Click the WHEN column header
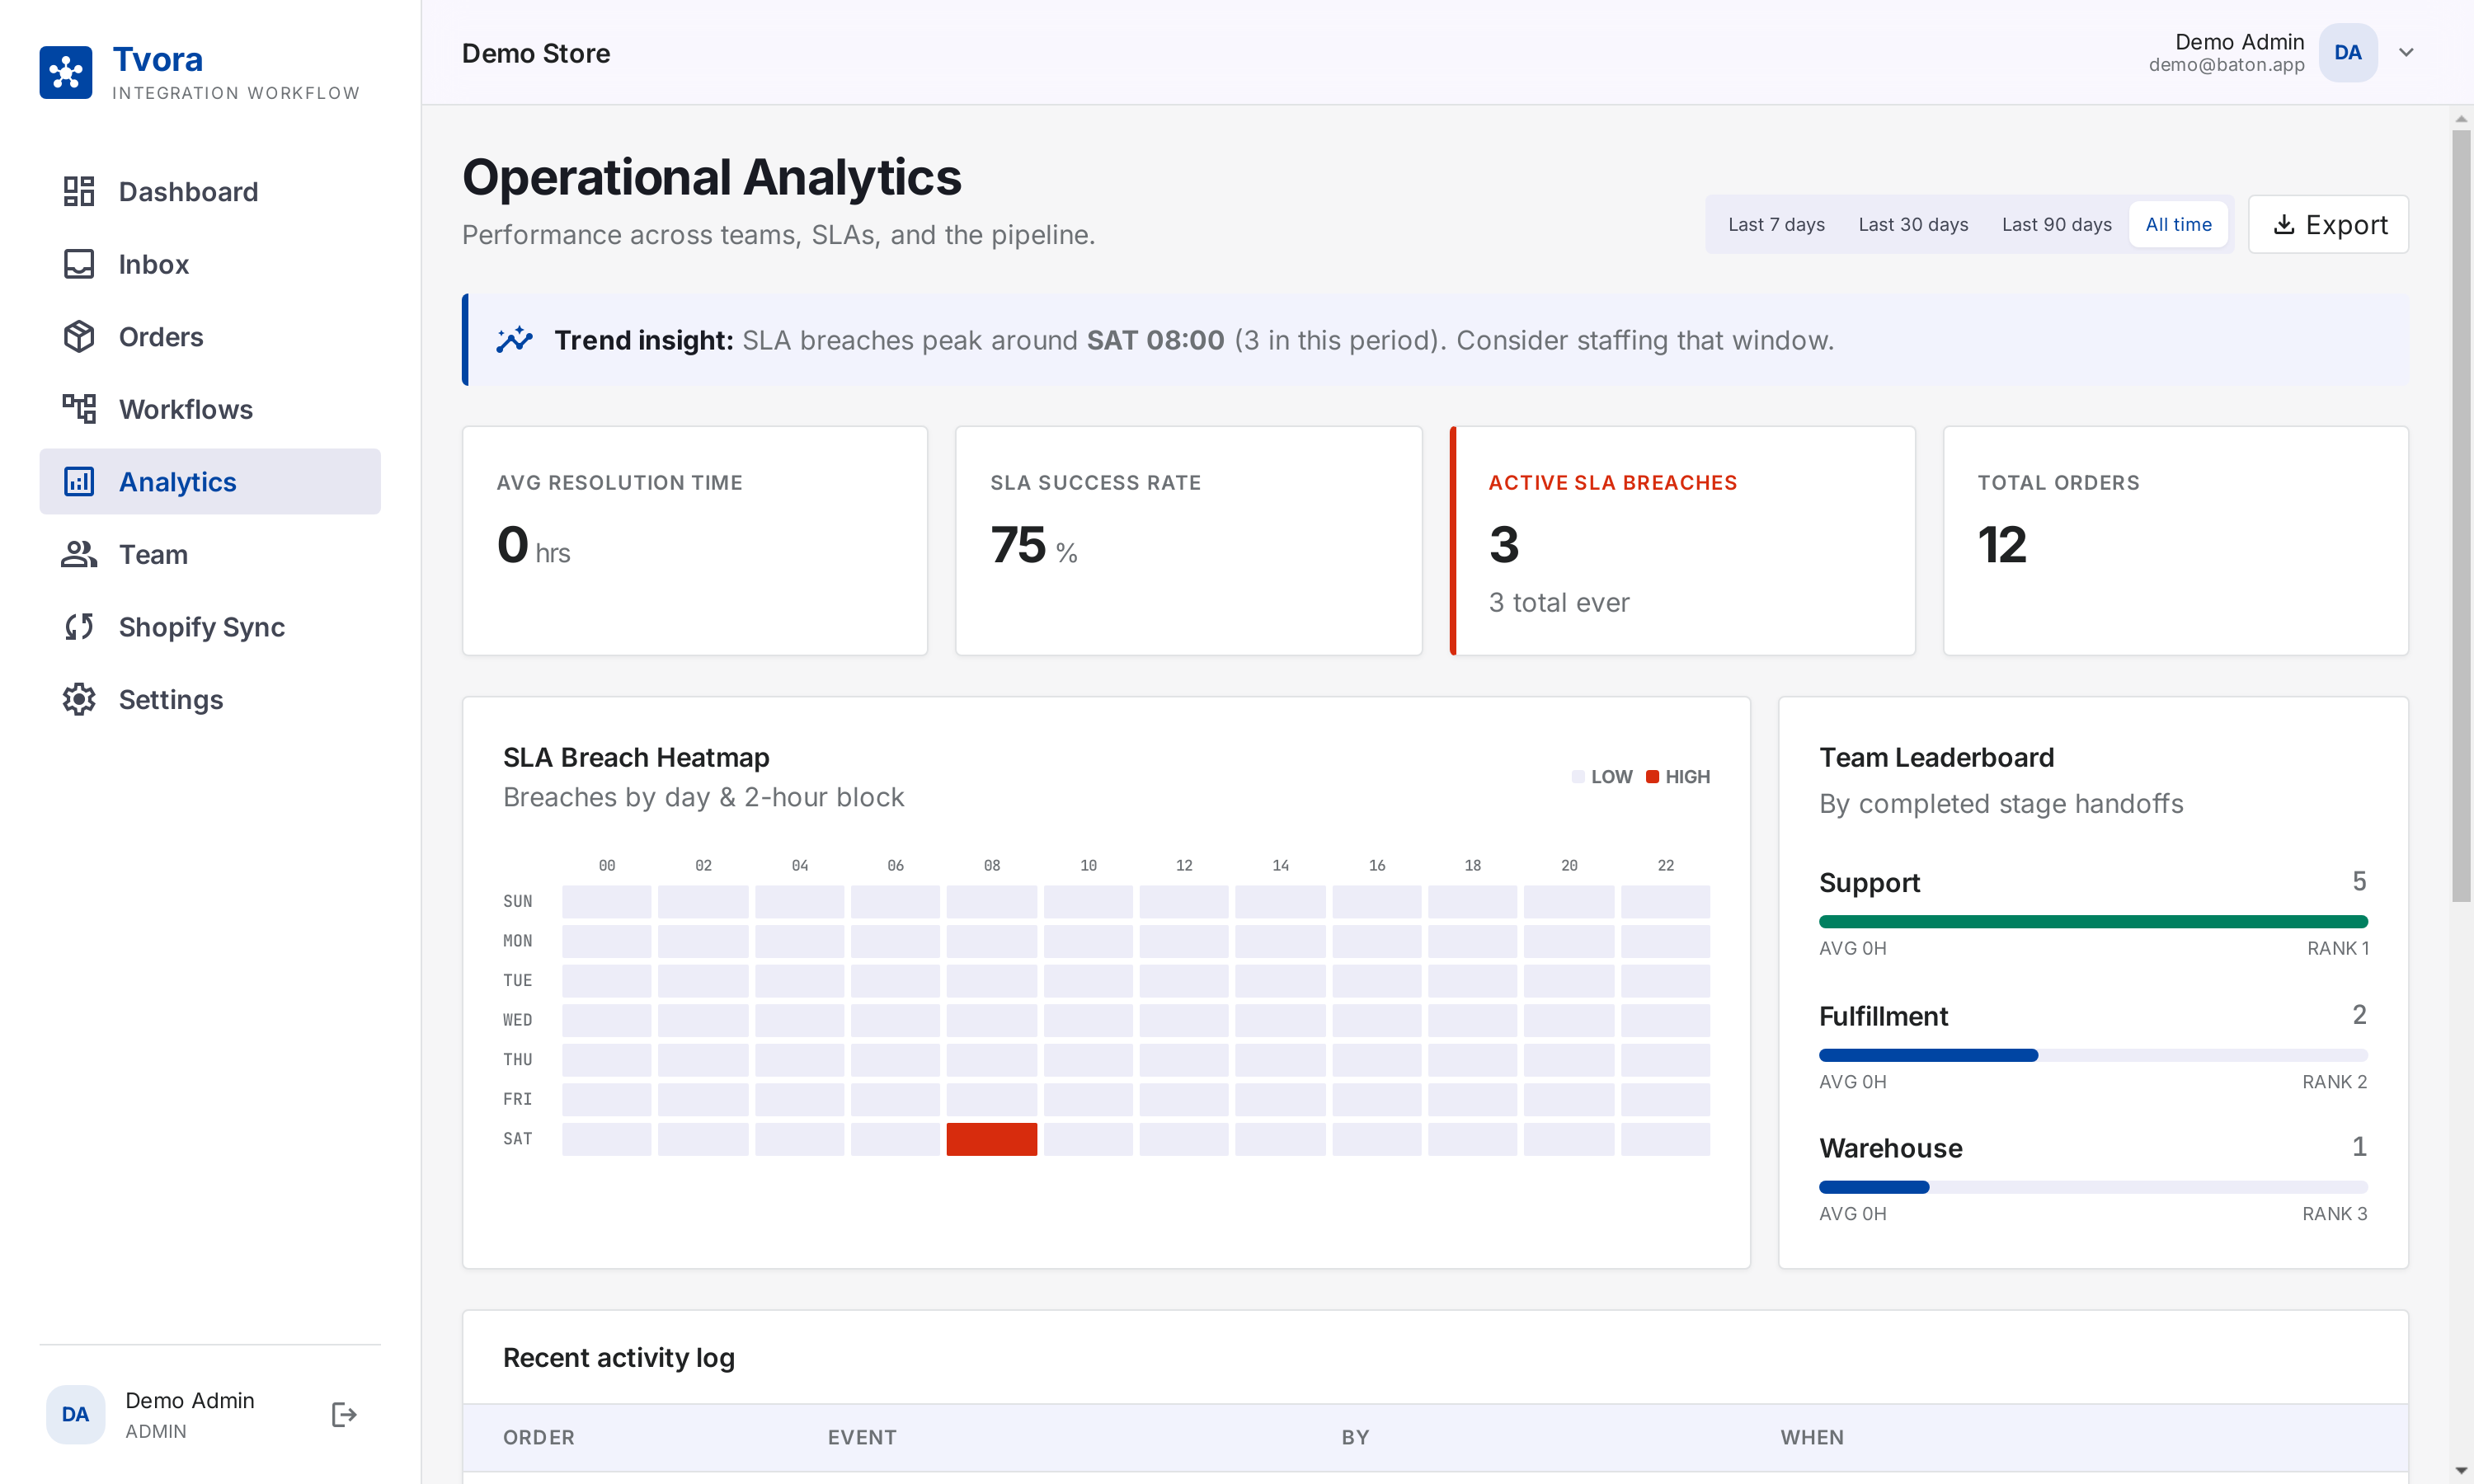The width and height of the screenshot is (2474, 1484). tap(1812, 1437)
